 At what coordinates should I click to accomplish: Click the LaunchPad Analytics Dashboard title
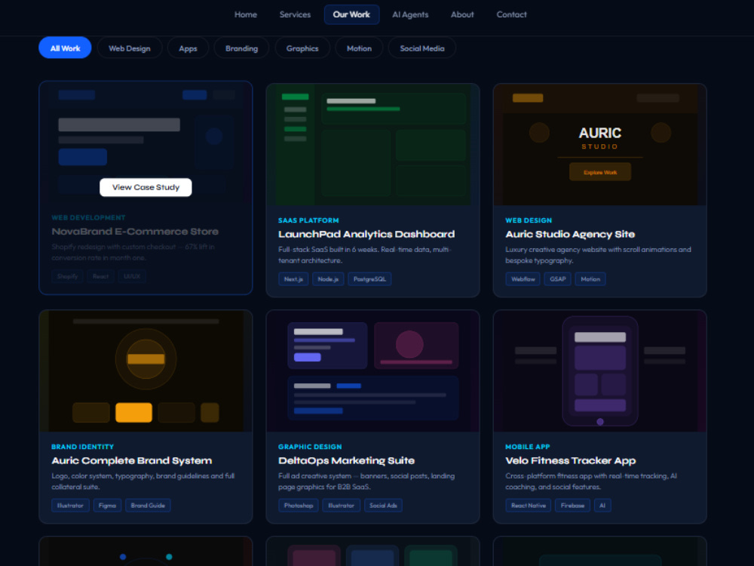pyautogui.click(x=366, y=235)
